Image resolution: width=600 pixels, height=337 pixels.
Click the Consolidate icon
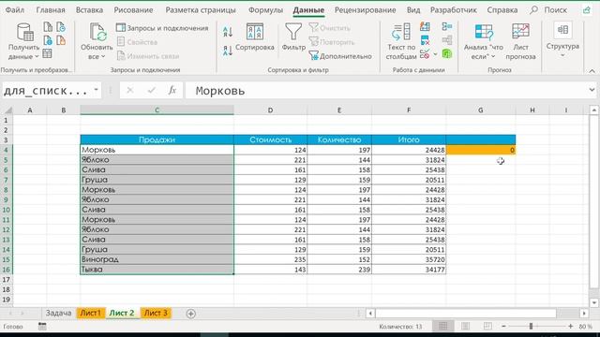click(447, 27)
